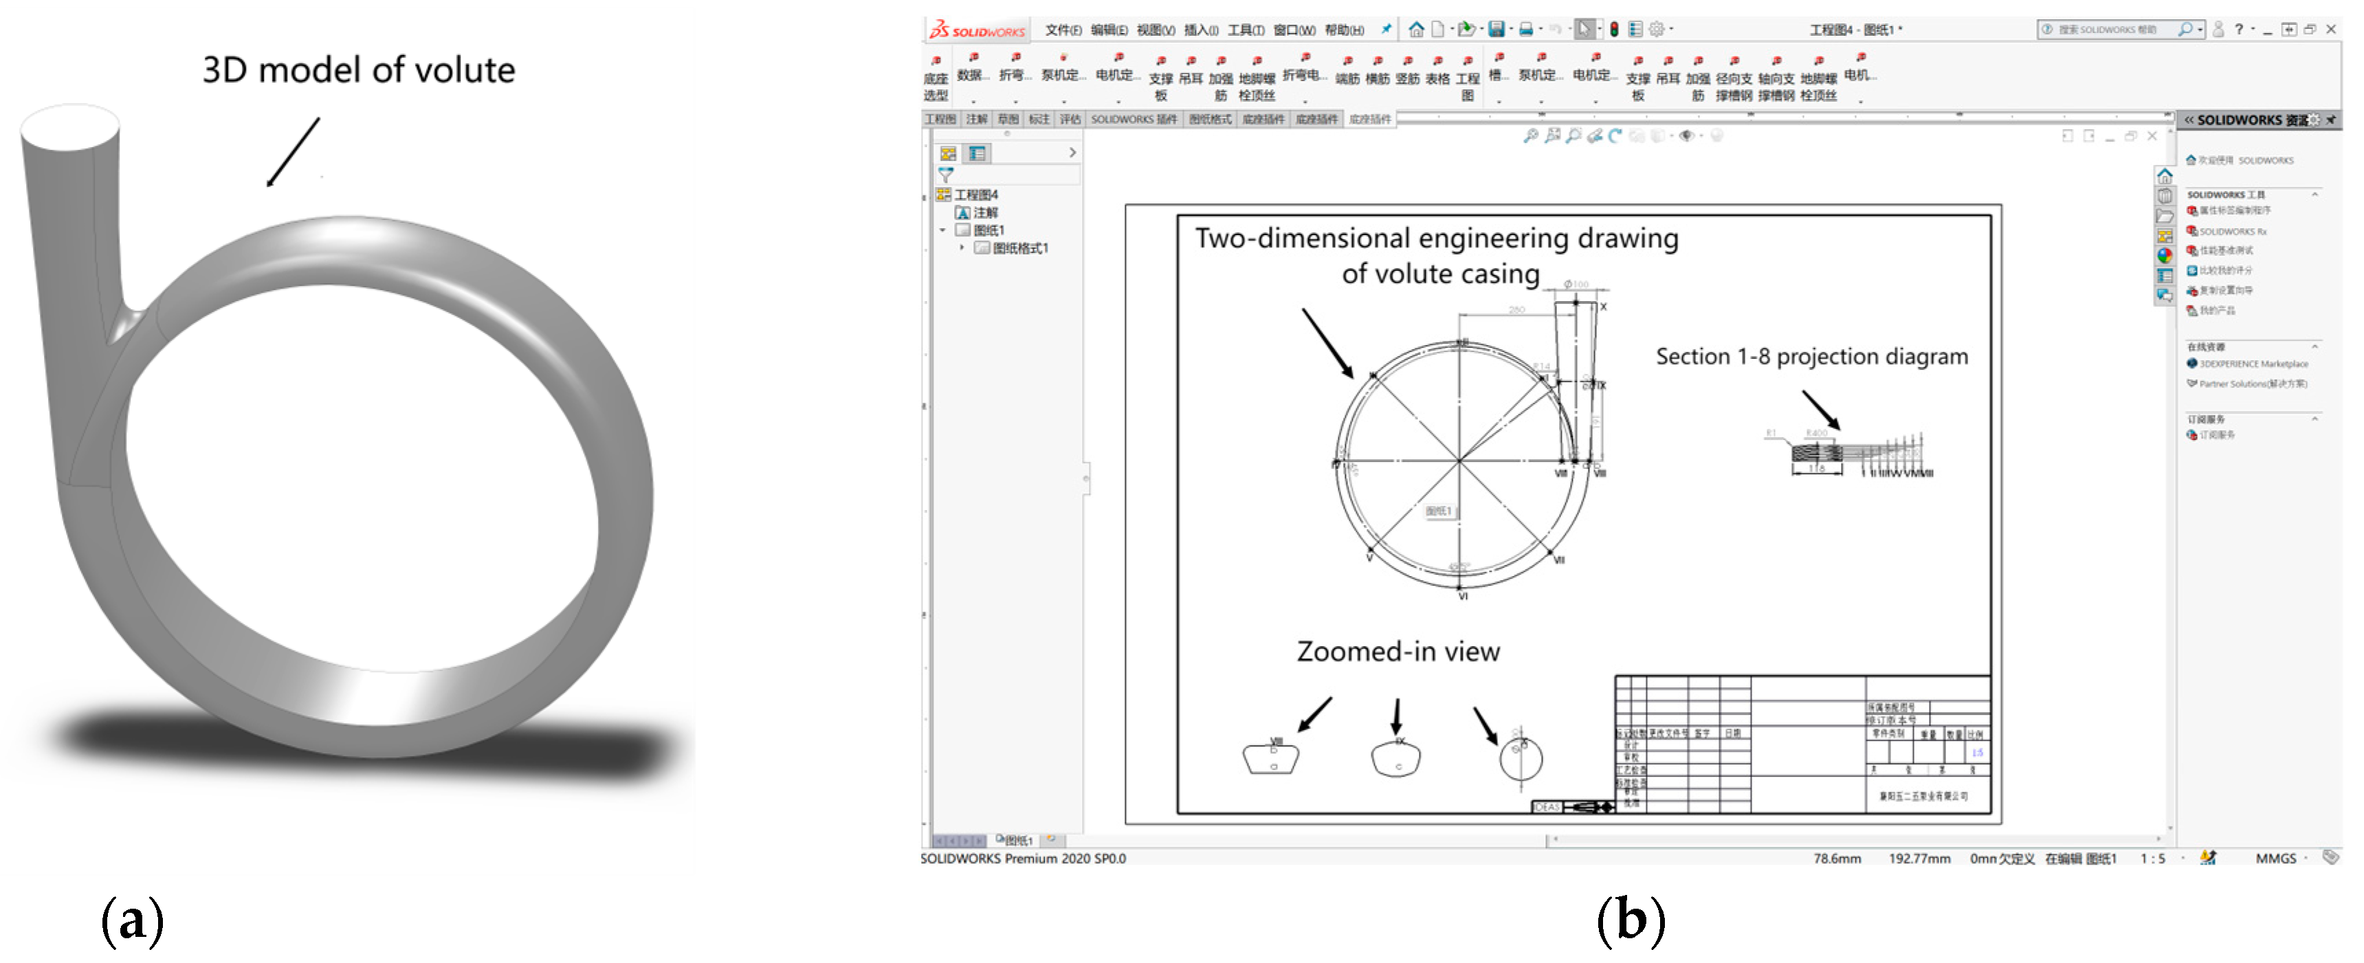The image size is (2364, 963).
Task: Open the Save button dropdown arrow
Action: coord(1510,30)
